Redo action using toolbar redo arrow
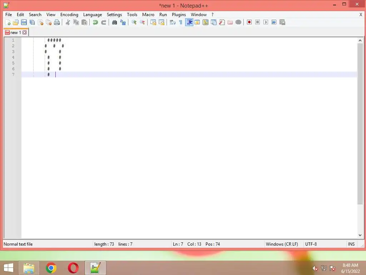This screenshot has height=275, width=366. 104,22
